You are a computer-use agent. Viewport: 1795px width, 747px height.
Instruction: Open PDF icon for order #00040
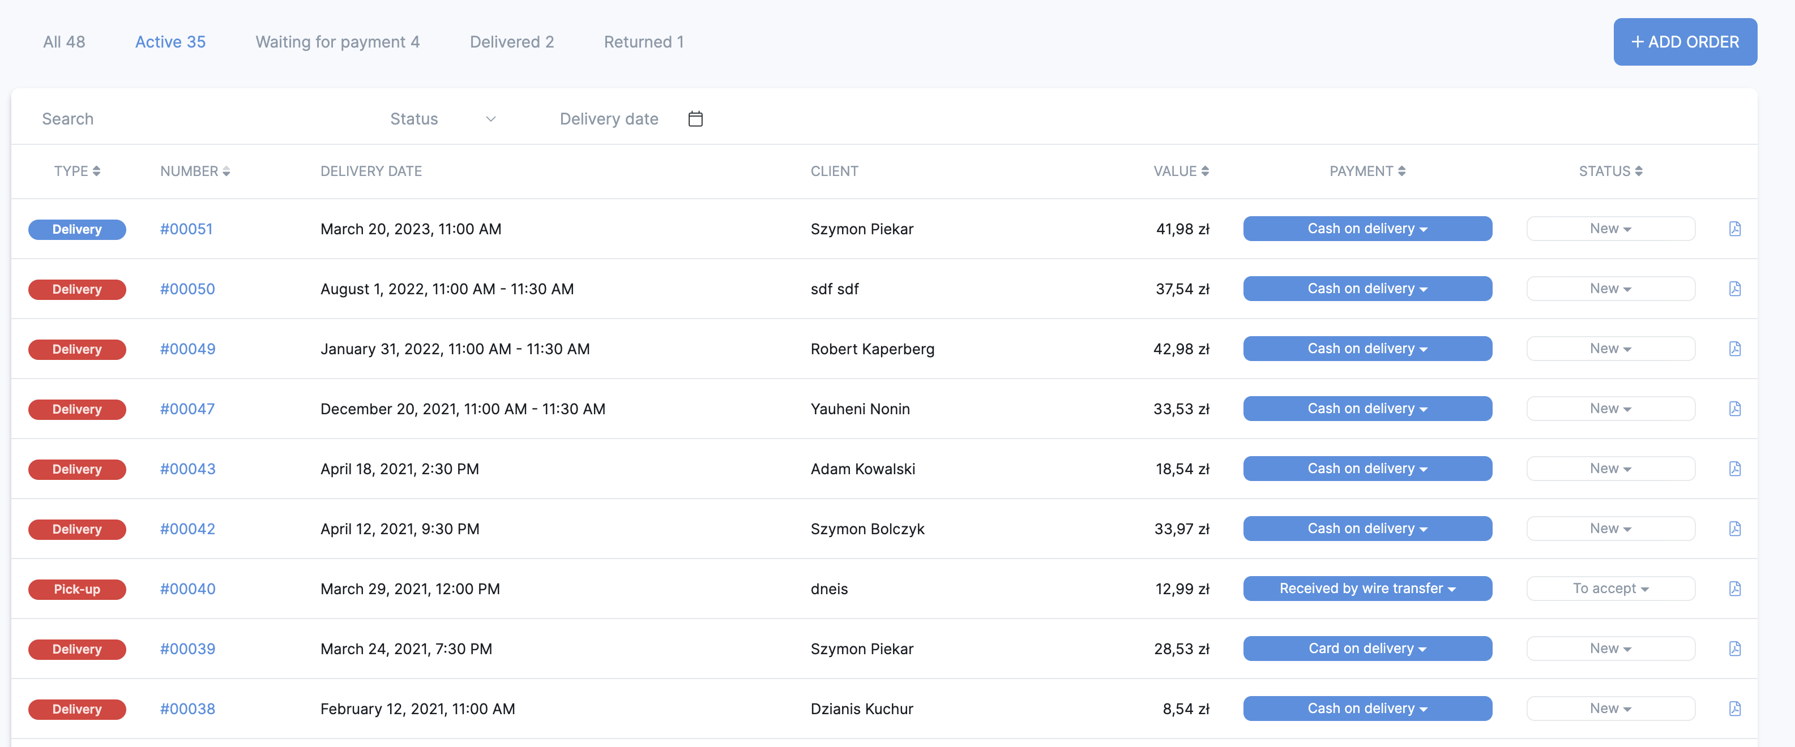click(1734, 589)
